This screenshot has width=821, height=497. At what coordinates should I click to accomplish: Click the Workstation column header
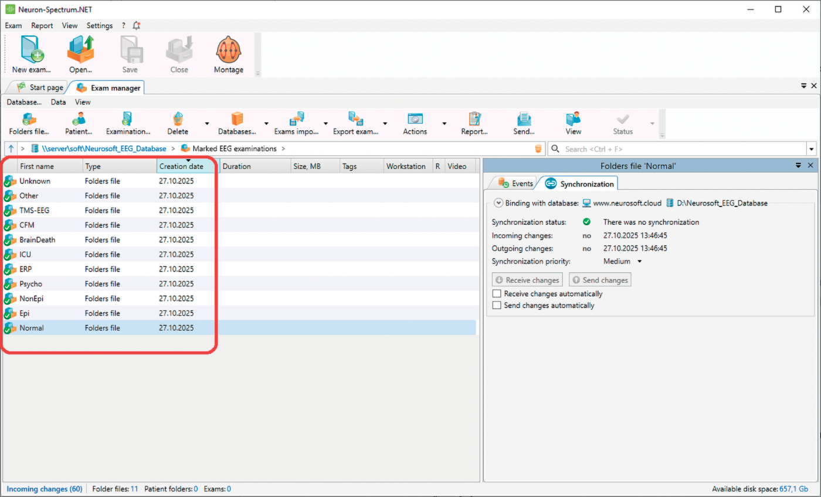[x=408, y=166]
